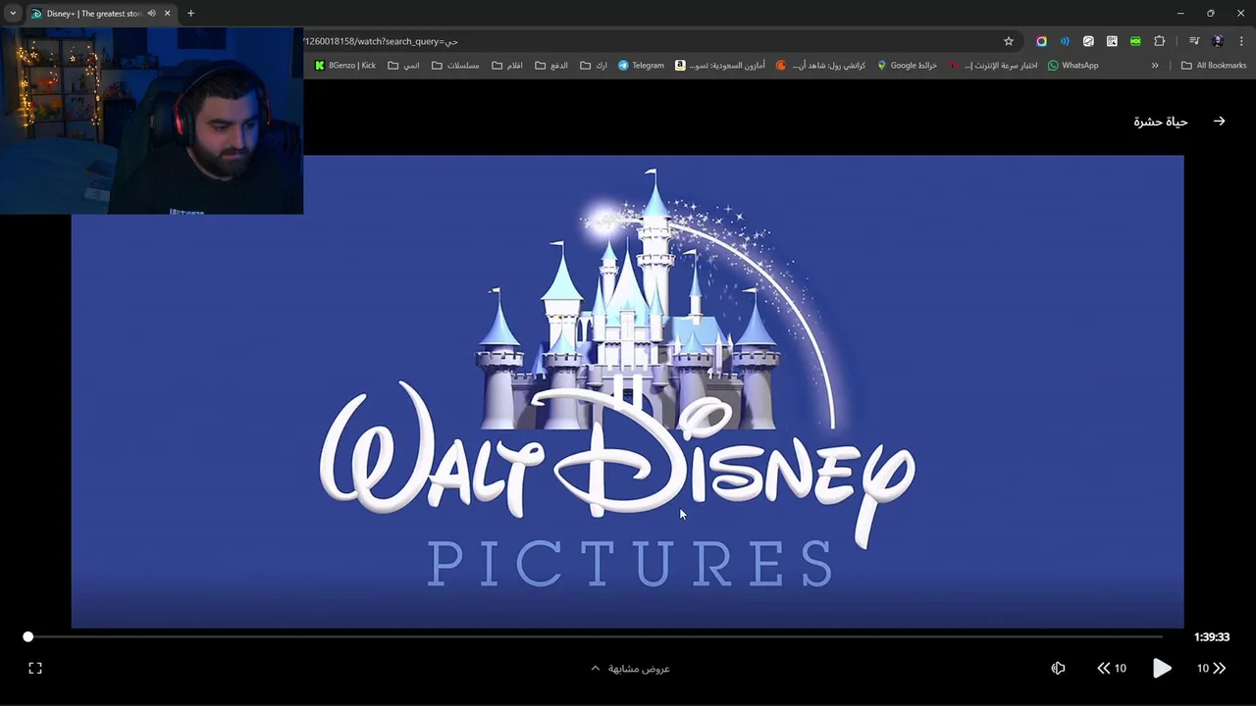
Task: Toggle the player volume icon
Action: click(1058, 668)
